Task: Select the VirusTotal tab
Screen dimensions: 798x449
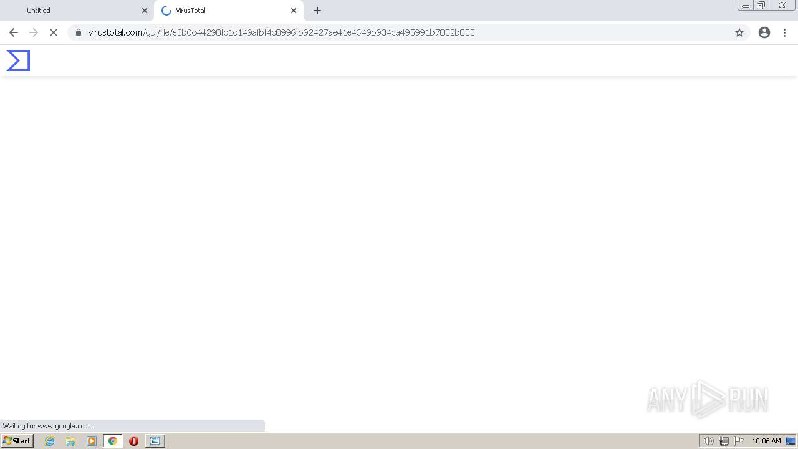Action: [228, 11]
